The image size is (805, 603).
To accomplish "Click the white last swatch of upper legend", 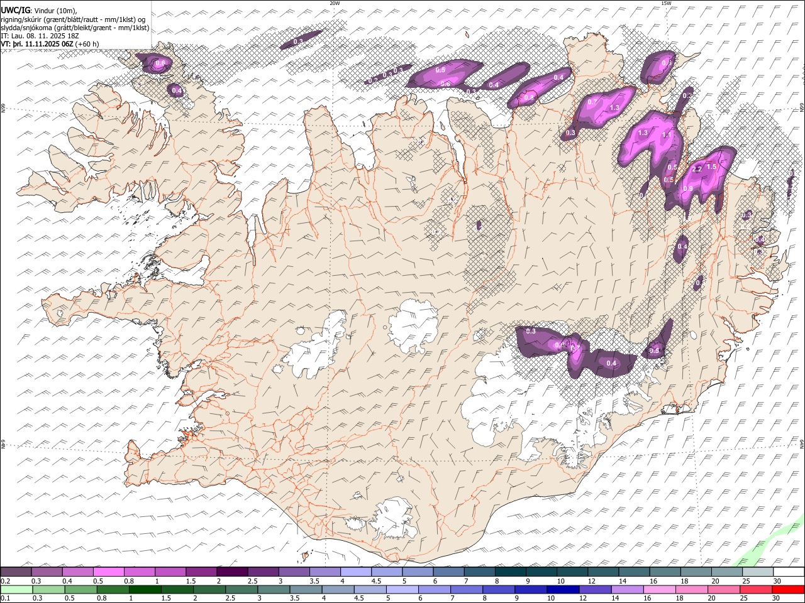I will [788, 572].
